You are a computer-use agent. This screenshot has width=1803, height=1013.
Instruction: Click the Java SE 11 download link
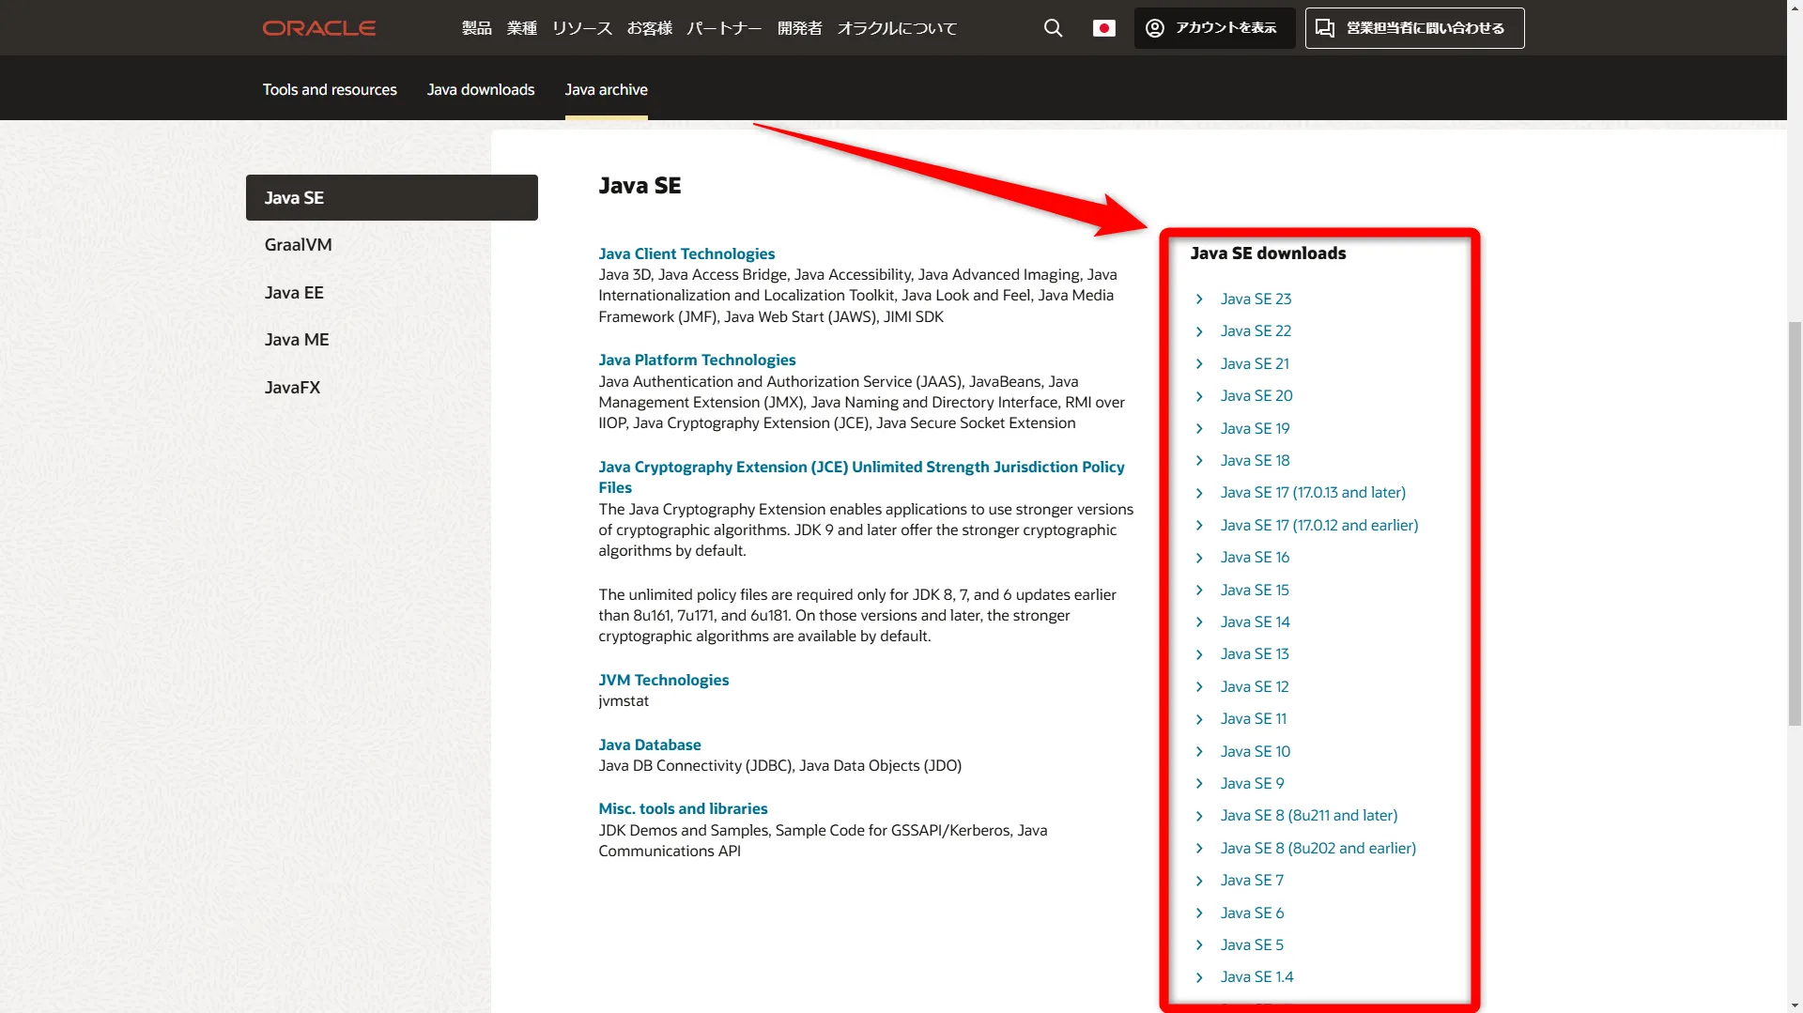(x=1254, y=718)
